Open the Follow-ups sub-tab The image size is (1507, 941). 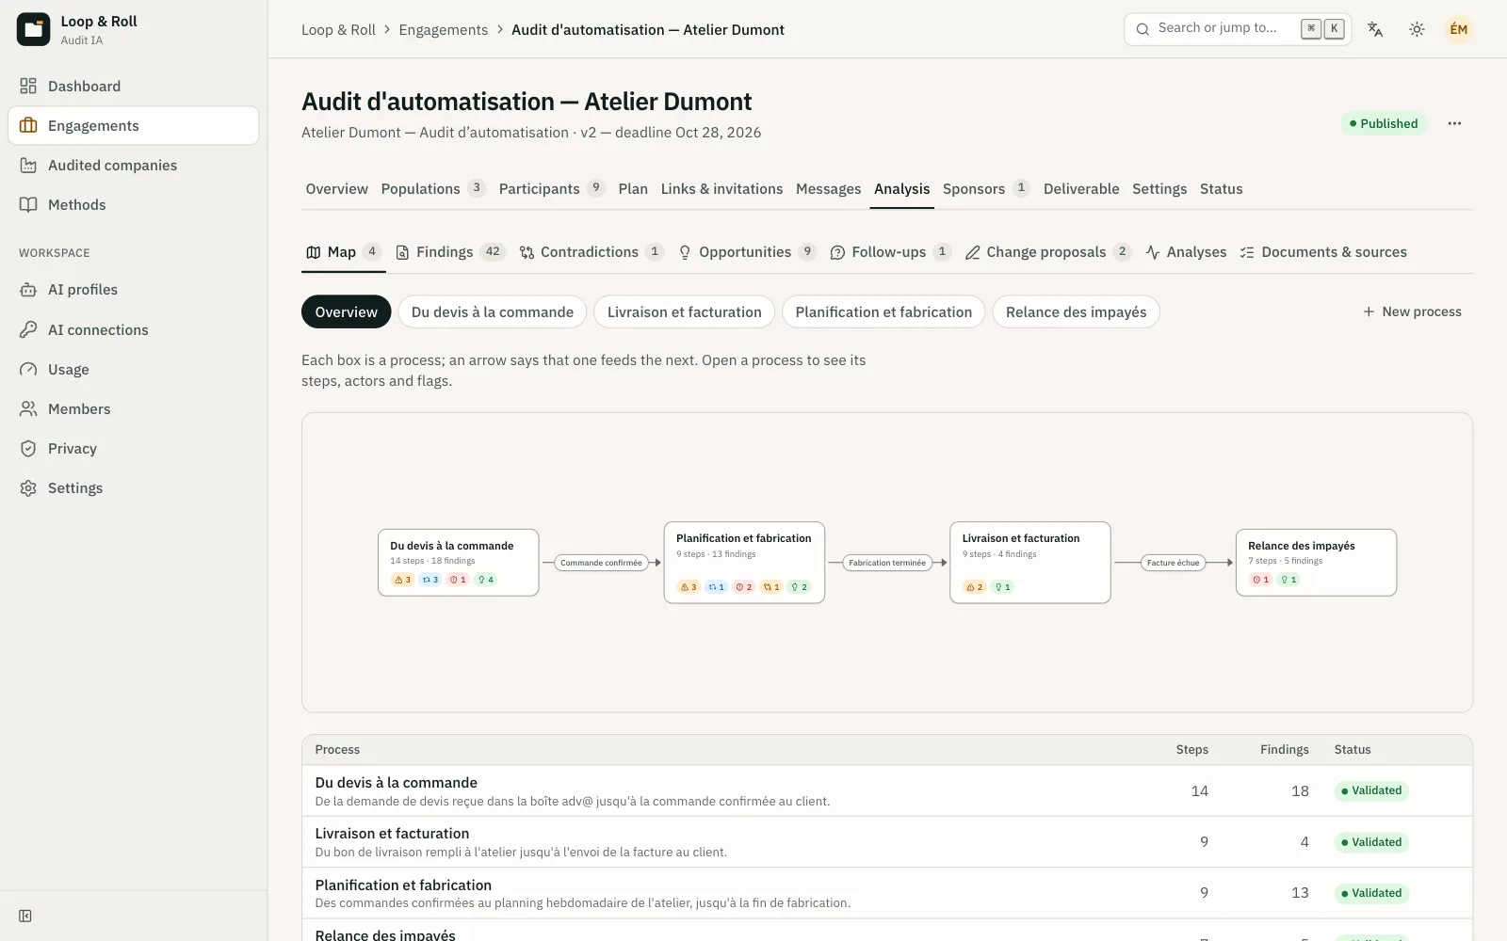(x=890, y=252)
